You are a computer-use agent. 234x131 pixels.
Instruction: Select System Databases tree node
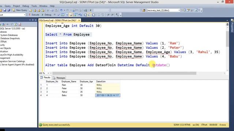[x=9, y=35]
